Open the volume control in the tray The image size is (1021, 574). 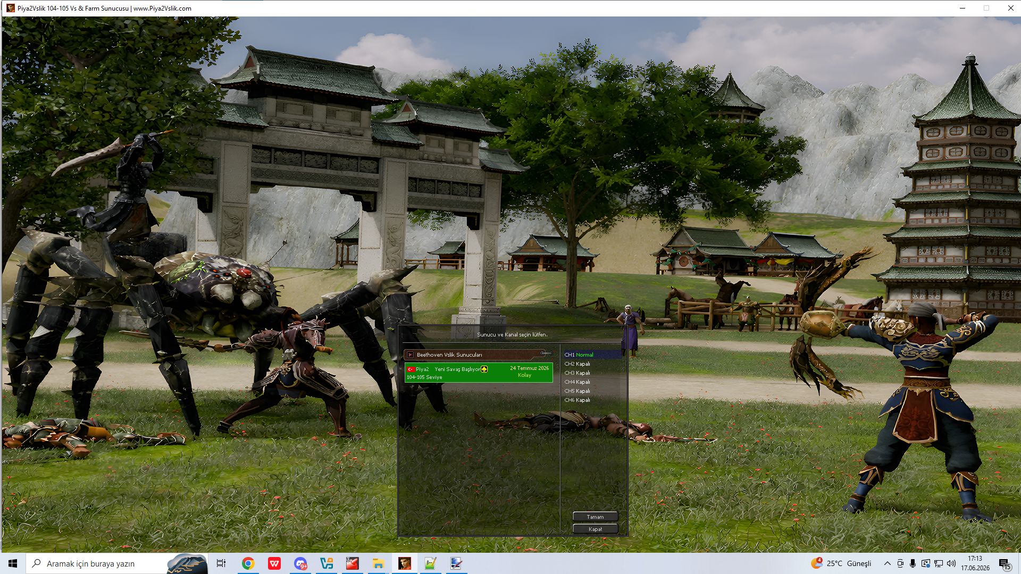(951, 563)
